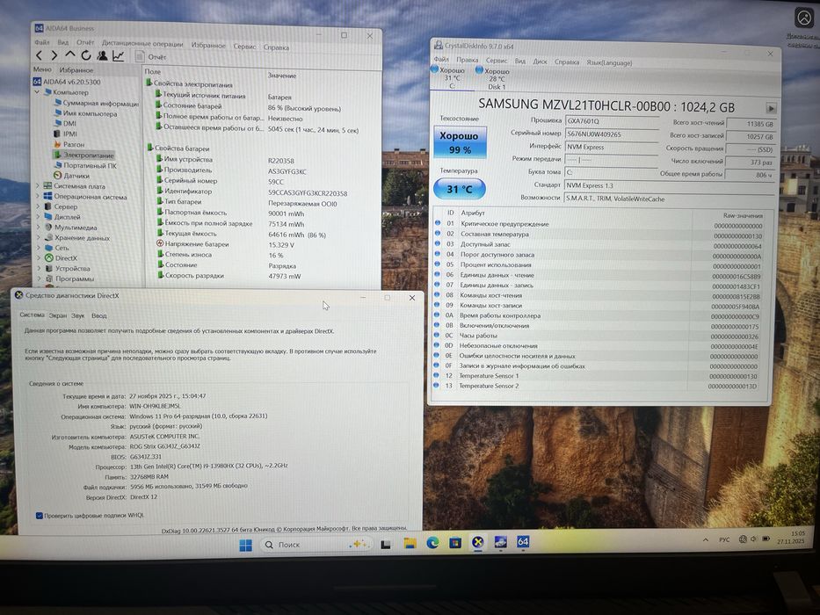
Task: Expand the Мультимедиа tree node
Action: [x=38, y=227]
